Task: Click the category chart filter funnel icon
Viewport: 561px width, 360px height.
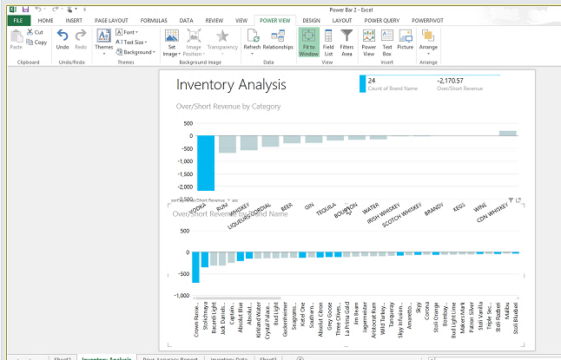Action: [x=511, y=200]
